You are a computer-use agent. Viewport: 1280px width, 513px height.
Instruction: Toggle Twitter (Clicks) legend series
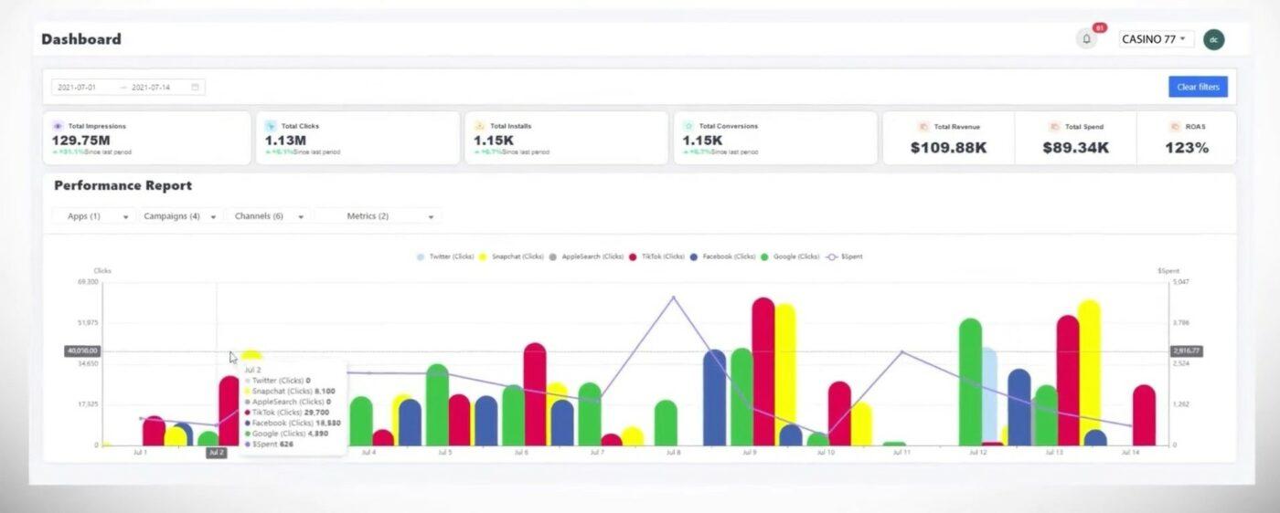[444, 256]
